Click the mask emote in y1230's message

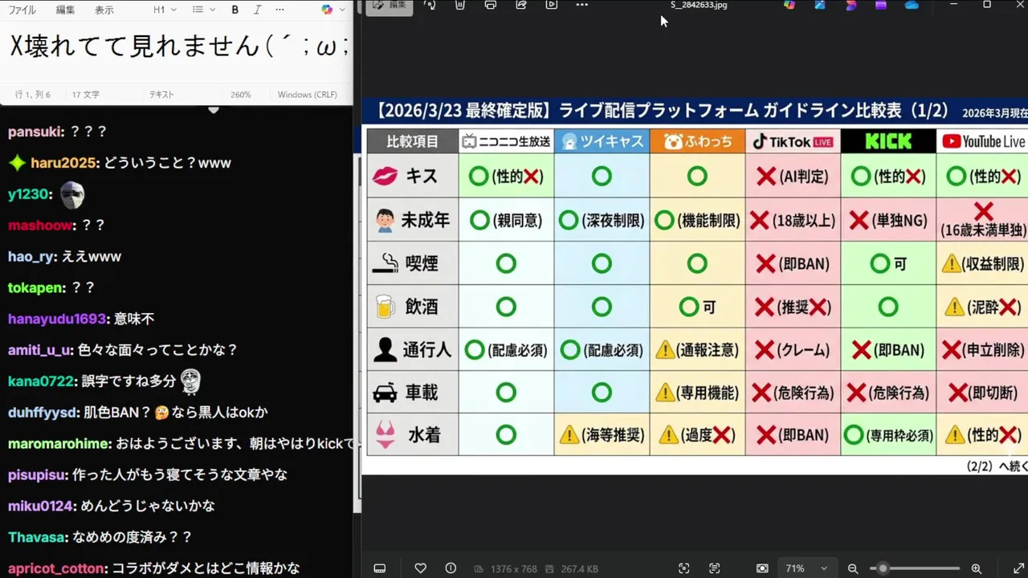tap(72, 194)
